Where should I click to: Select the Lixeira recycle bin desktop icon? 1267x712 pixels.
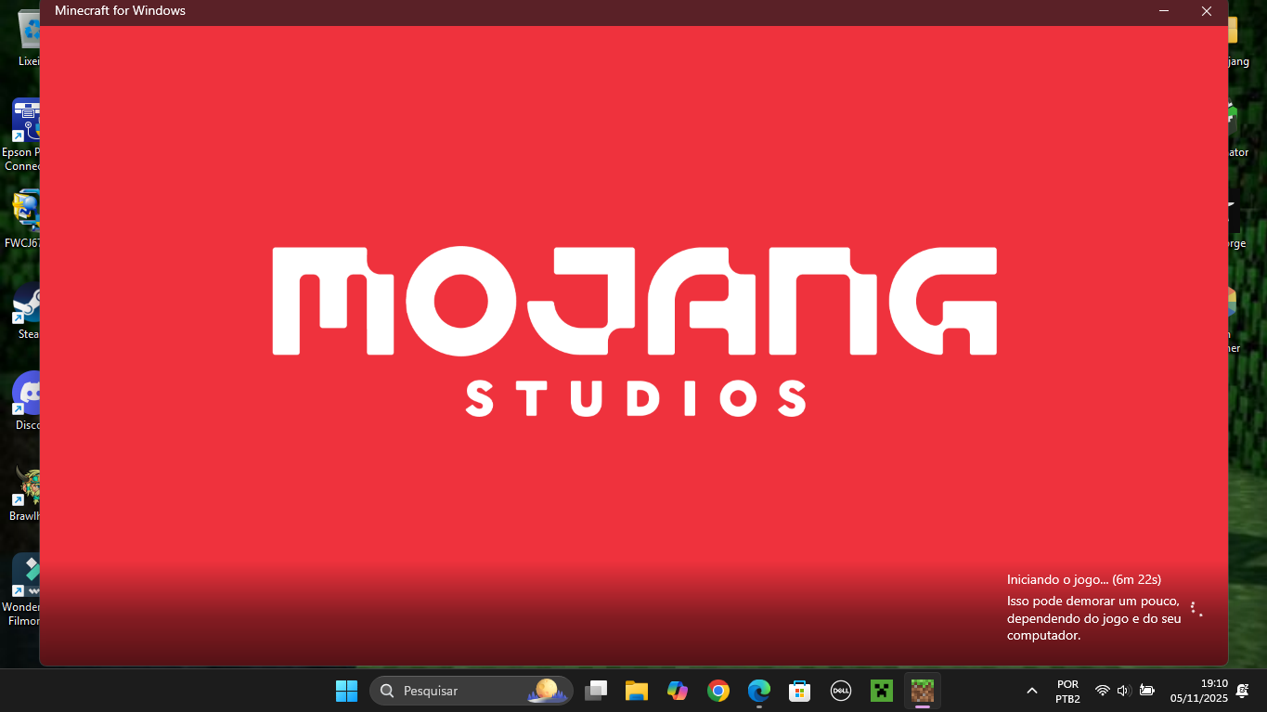[29, 37]
